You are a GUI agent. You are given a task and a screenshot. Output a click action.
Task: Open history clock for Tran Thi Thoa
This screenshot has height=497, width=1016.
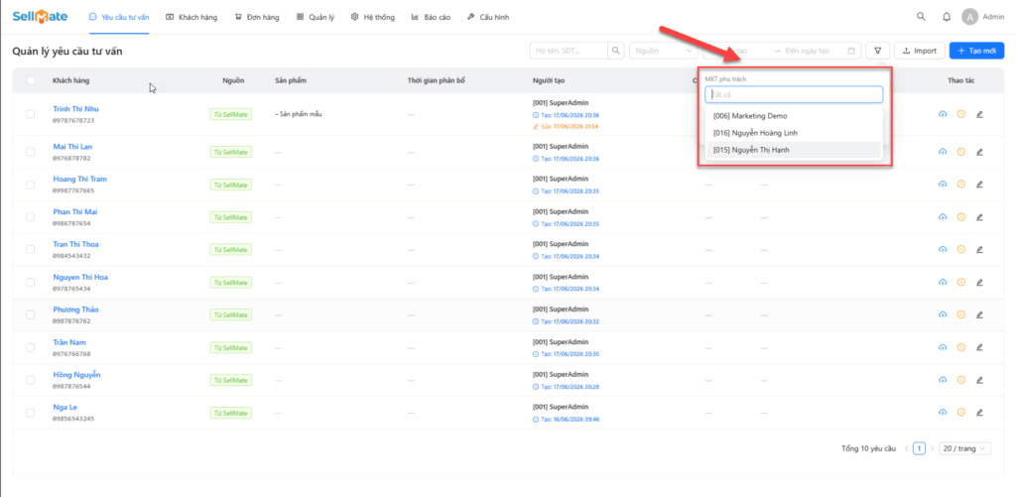pos(960,249)
